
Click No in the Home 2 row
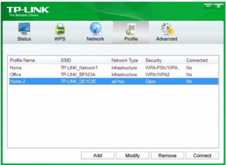(x=189, y=81)
